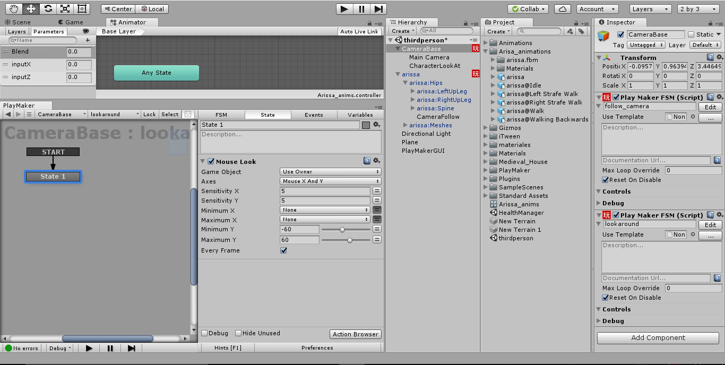This screenshot has height=365, width=725.
Task: Toggle PlayMaker minimap icon
Action: click(187, 114)
